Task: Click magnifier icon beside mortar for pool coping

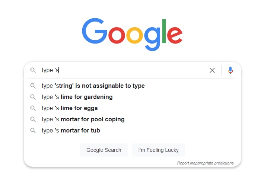Action: (x=33, y=119)
